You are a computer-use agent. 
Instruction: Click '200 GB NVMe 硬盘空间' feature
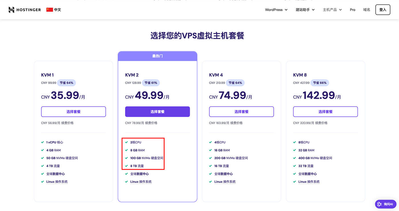click(x=231, y=158)
